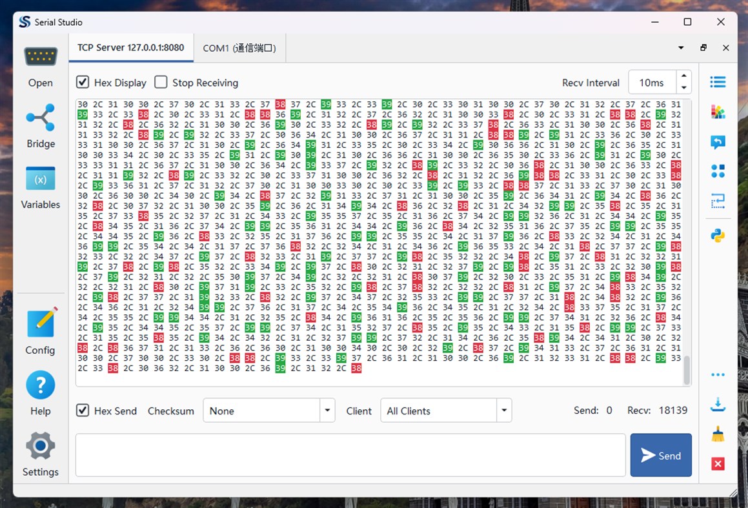Click the Recv count value 18139
748x508 pixels.
click(672, 411)
